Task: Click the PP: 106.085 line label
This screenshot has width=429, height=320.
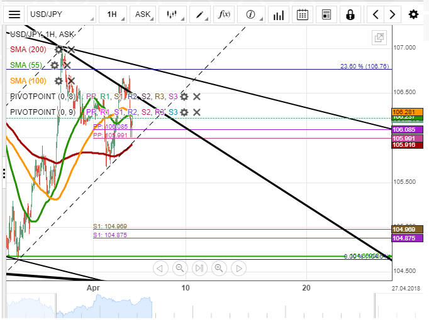Action: pos(111,127)
